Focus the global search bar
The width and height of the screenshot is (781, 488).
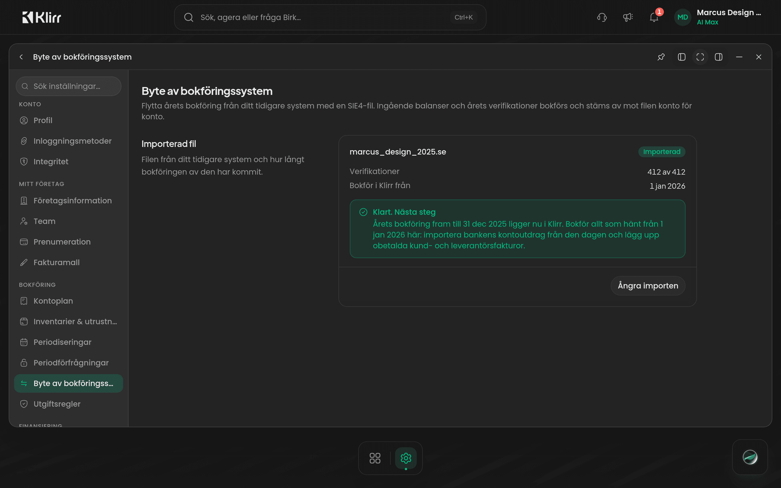coord(330,17)
